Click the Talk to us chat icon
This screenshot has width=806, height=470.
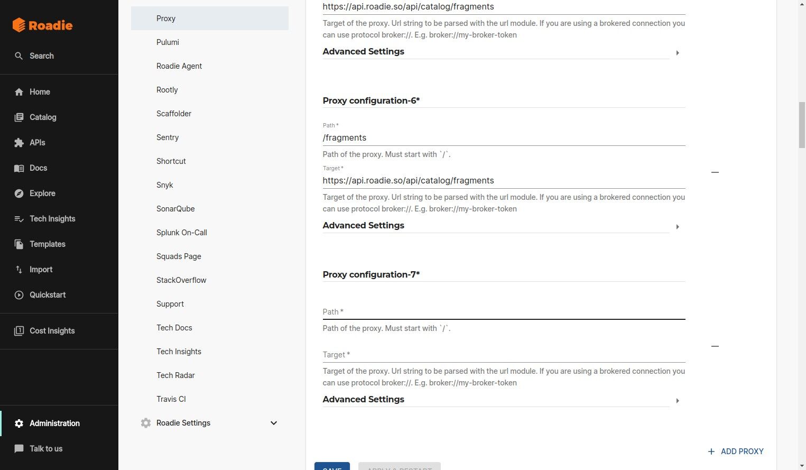(x=19, y=449)
